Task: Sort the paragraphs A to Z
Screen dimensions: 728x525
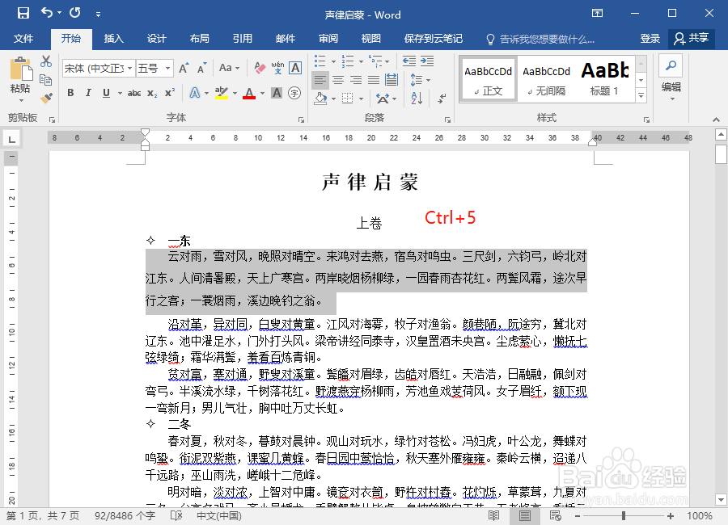Action: (417, 98)
